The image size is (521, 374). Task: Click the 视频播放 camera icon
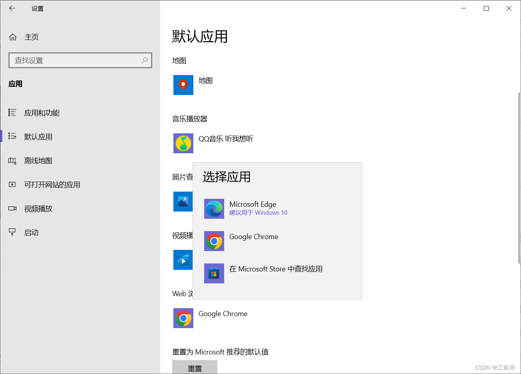(12, 209)
